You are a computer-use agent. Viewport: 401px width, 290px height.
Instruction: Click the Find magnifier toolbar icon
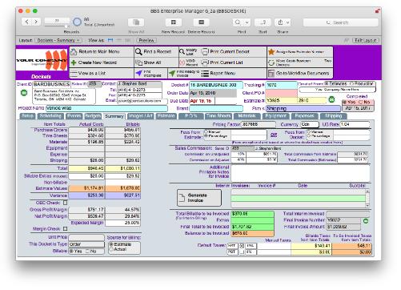click(x=238, y=22)
